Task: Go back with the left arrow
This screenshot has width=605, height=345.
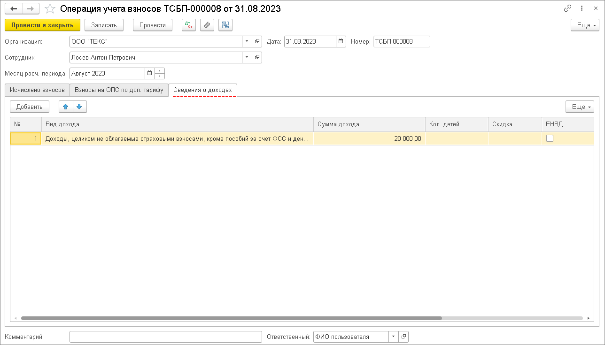Action: (x=14, y=8)
